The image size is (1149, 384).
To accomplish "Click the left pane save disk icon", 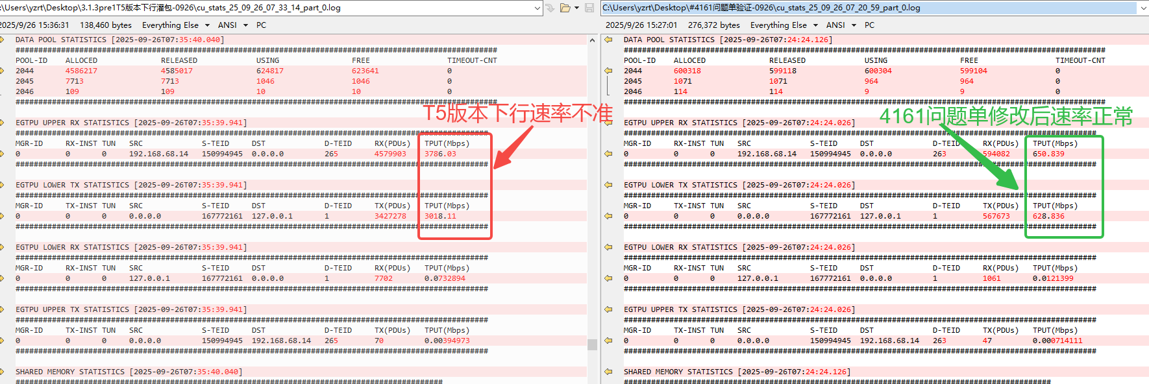I will click(x=589, y=8).
